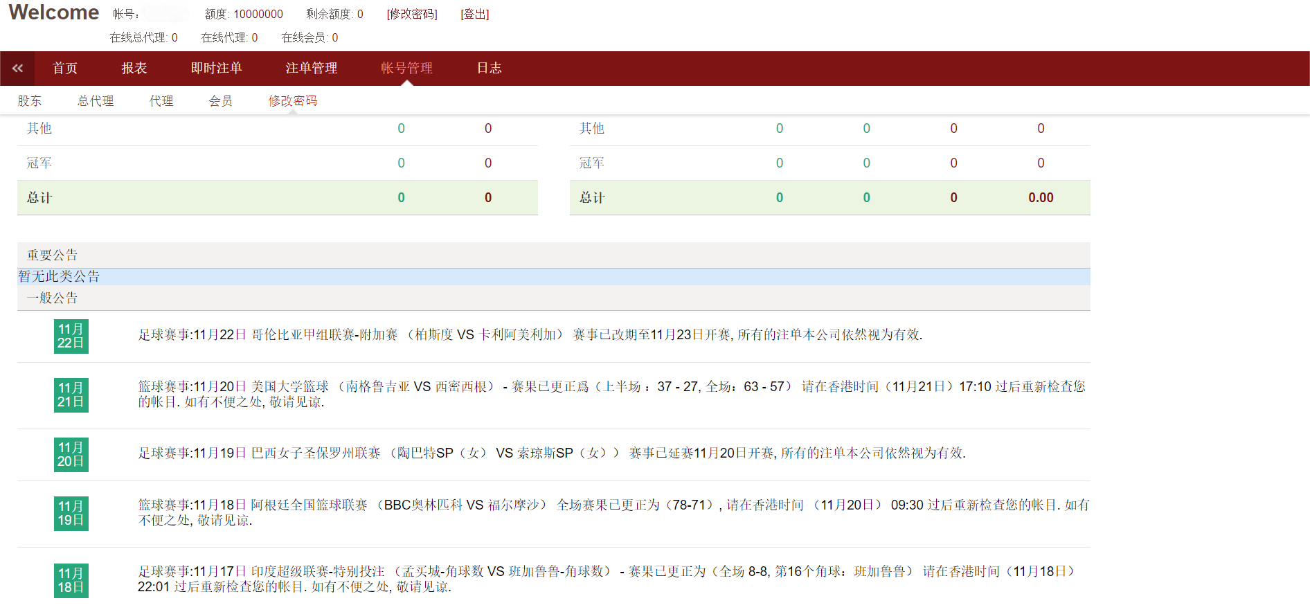Switch to the 代理 agent tab
The width and height of the screenshot is (1310, 612).
point(161,101)
